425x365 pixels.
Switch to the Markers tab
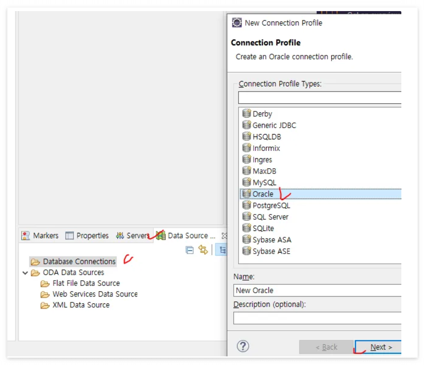(x=40, y=236)
